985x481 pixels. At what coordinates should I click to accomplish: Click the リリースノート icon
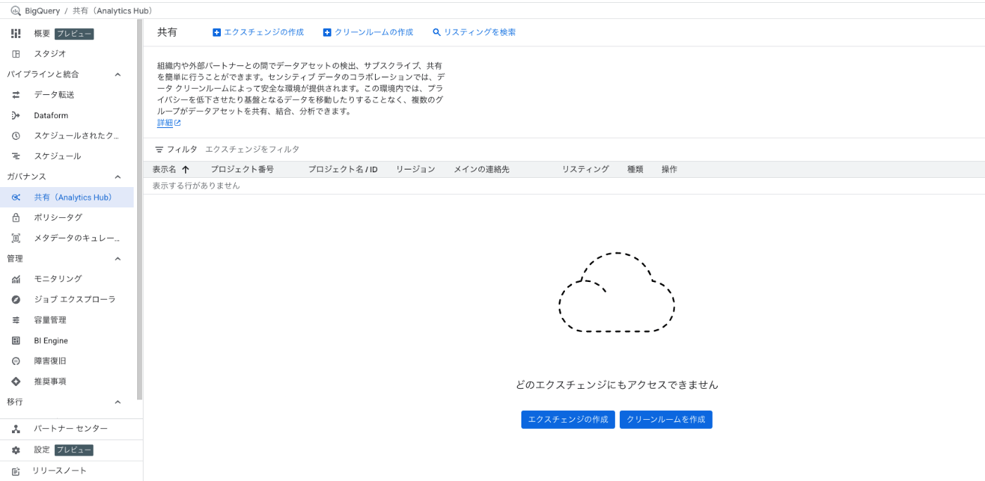(16, 470)
